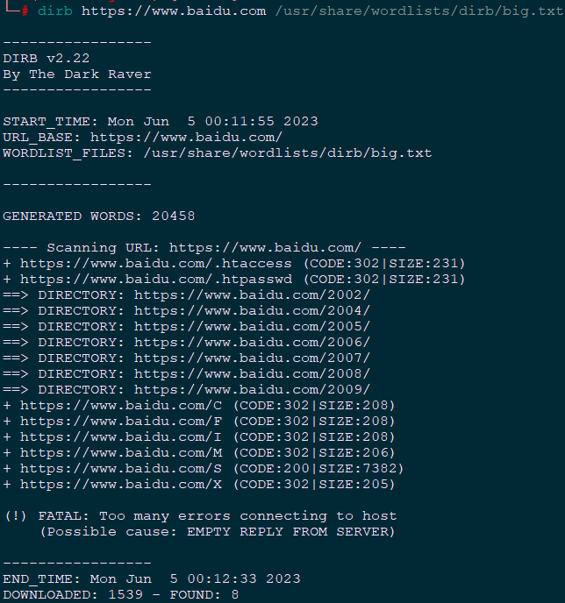The image size is (565, 603).
Task: Click the directory link ending in 2005/
Action: pyautogui.click(x=252, y=326)
